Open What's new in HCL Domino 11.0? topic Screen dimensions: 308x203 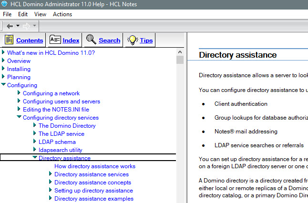pos(51,53)
